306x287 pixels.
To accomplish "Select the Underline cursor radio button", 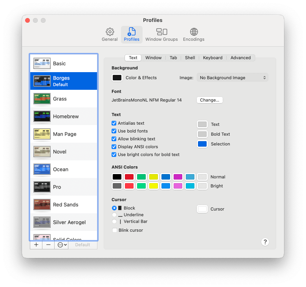I will (x=114, y=215).
